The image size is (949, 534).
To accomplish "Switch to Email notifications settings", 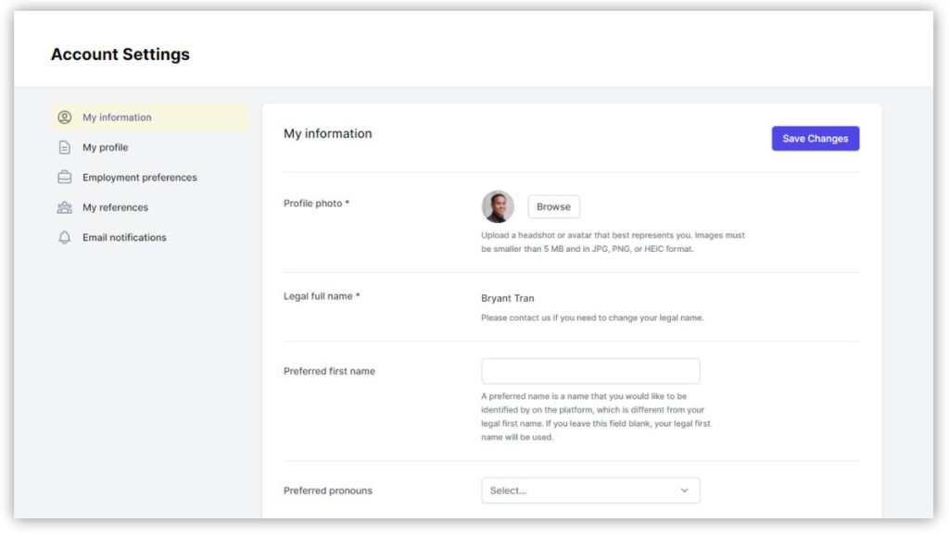I will click(x=124, y=238).
